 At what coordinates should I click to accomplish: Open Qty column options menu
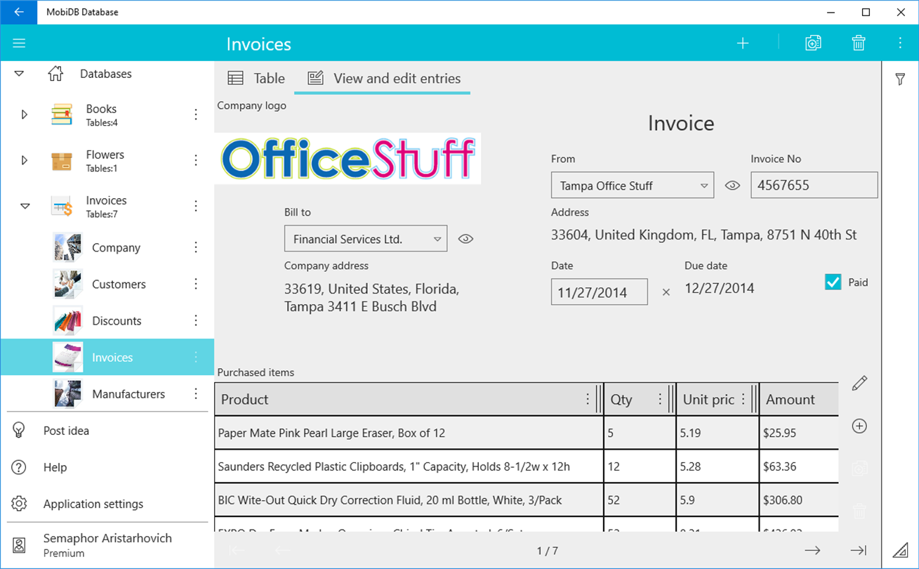[x=660, y=399]
